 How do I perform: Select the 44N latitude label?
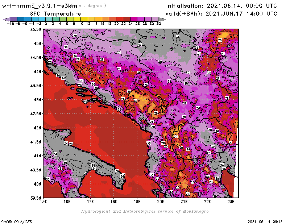point(38,71)
